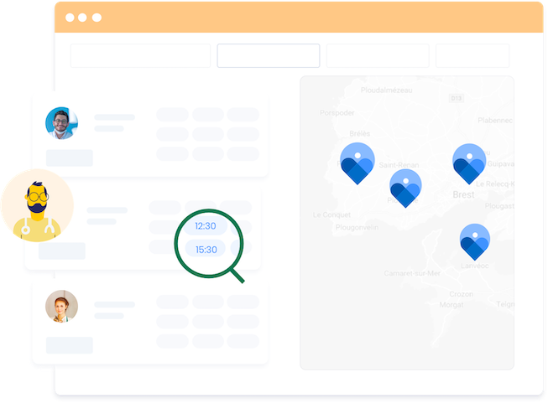Select the map pin west of Brest
This screenshot has width=548, height=403.
[405, 188]
